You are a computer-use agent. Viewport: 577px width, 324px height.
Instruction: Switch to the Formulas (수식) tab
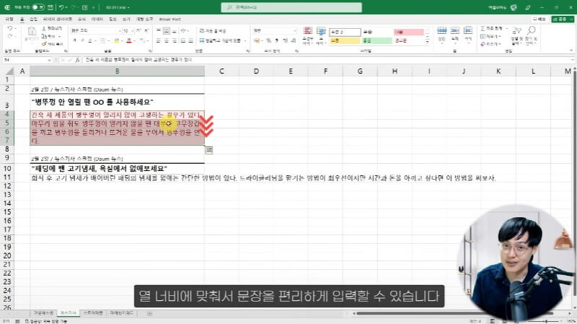click(82, 19)
